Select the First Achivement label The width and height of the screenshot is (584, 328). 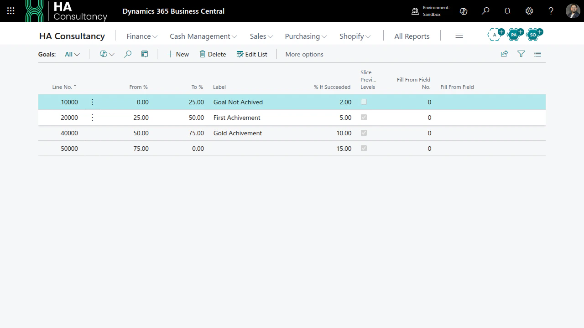(x=237, y=118)
